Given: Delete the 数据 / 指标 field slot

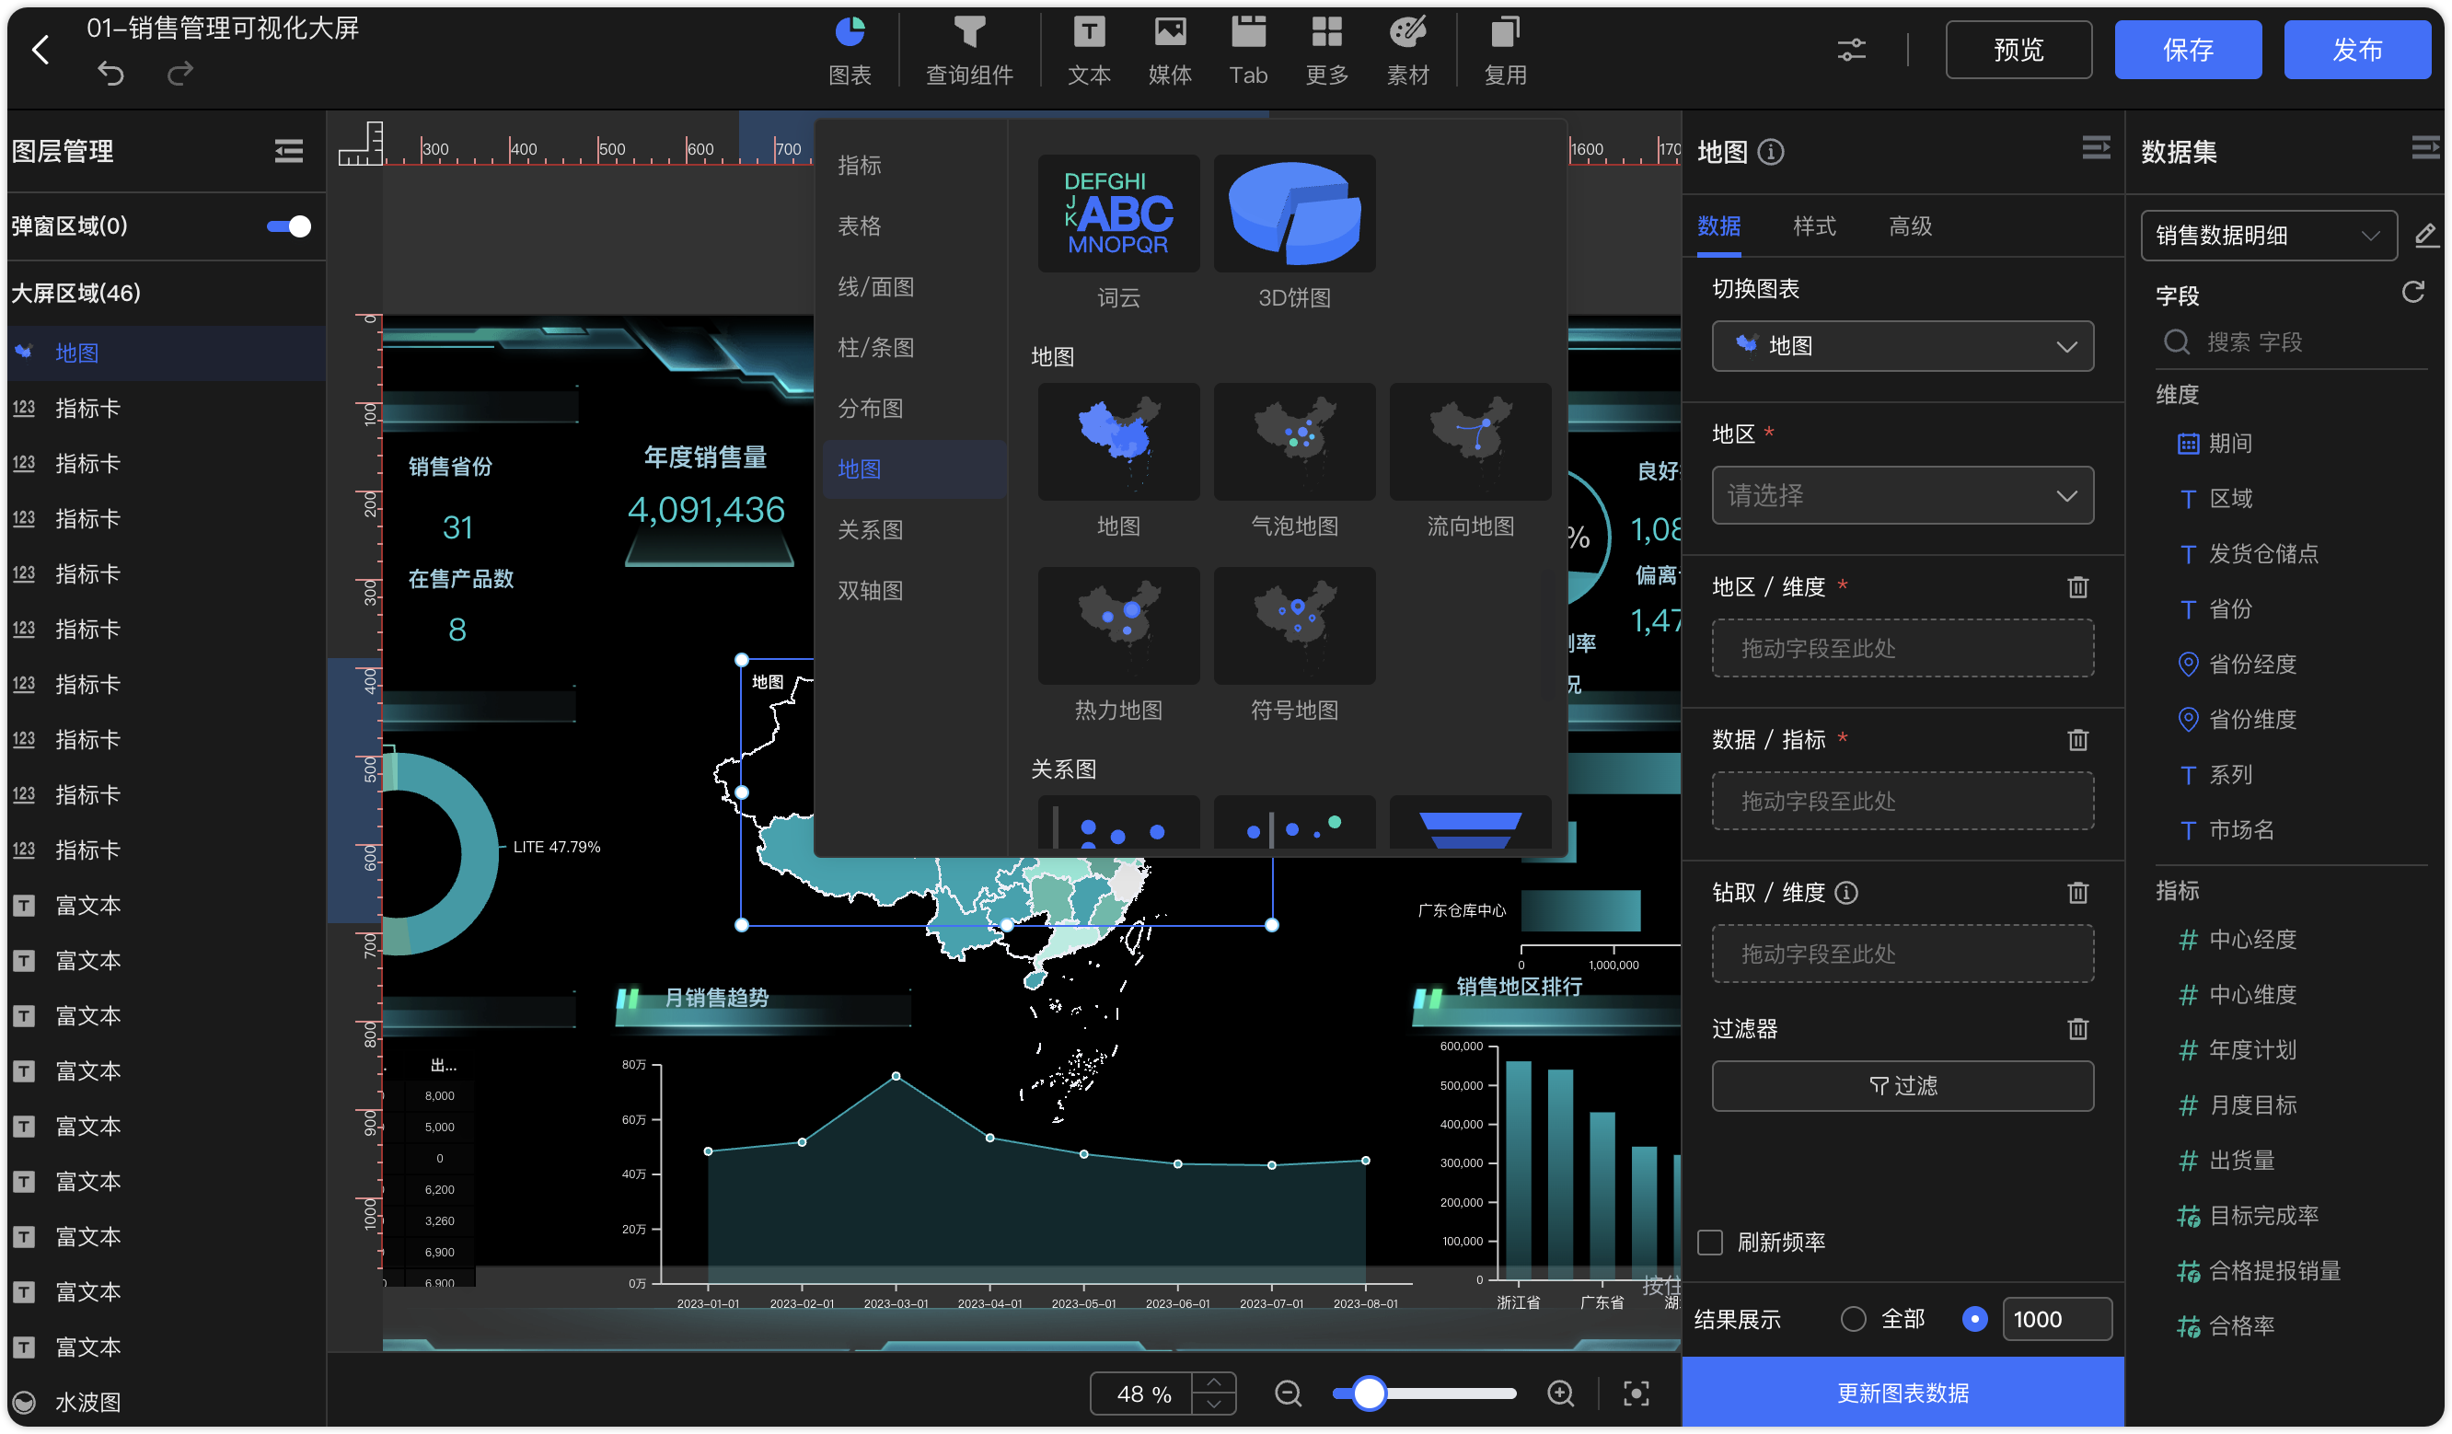Looking at the screenshot, I should pyautogui.click(x=2077, y=739).
